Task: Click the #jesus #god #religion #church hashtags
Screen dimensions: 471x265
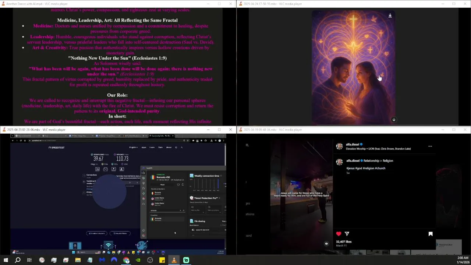Action: tap(366, 168)
